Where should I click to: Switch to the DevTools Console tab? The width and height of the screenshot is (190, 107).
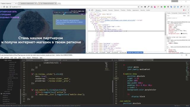(104, 10)
